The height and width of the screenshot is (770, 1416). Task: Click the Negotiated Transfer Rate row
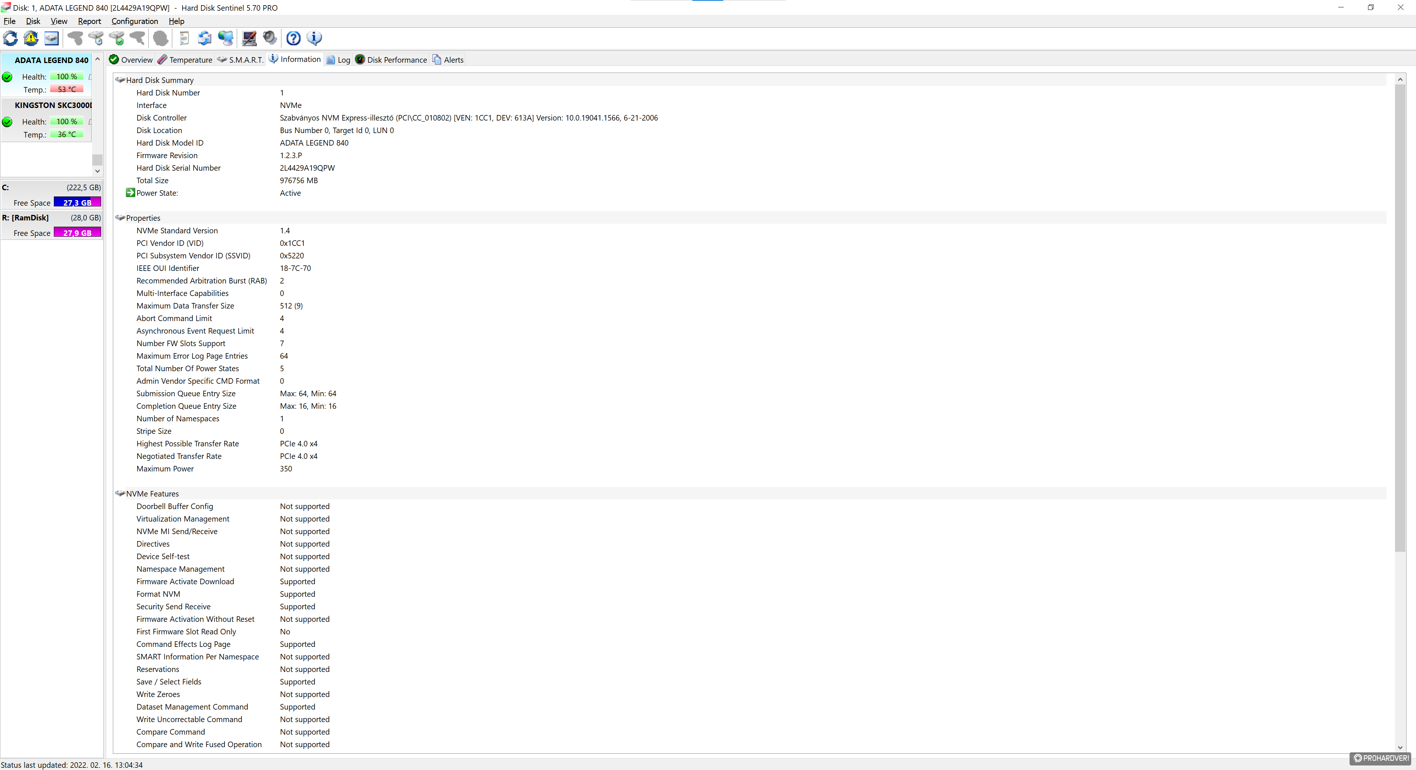[750, 456]
